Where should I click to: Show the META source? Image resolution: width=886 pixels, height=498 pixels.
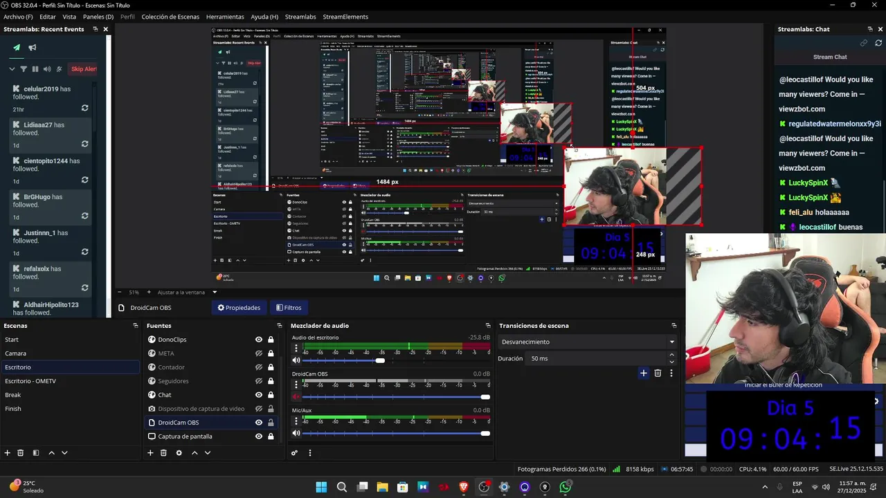pyautogui.click(x=259, y=353)
